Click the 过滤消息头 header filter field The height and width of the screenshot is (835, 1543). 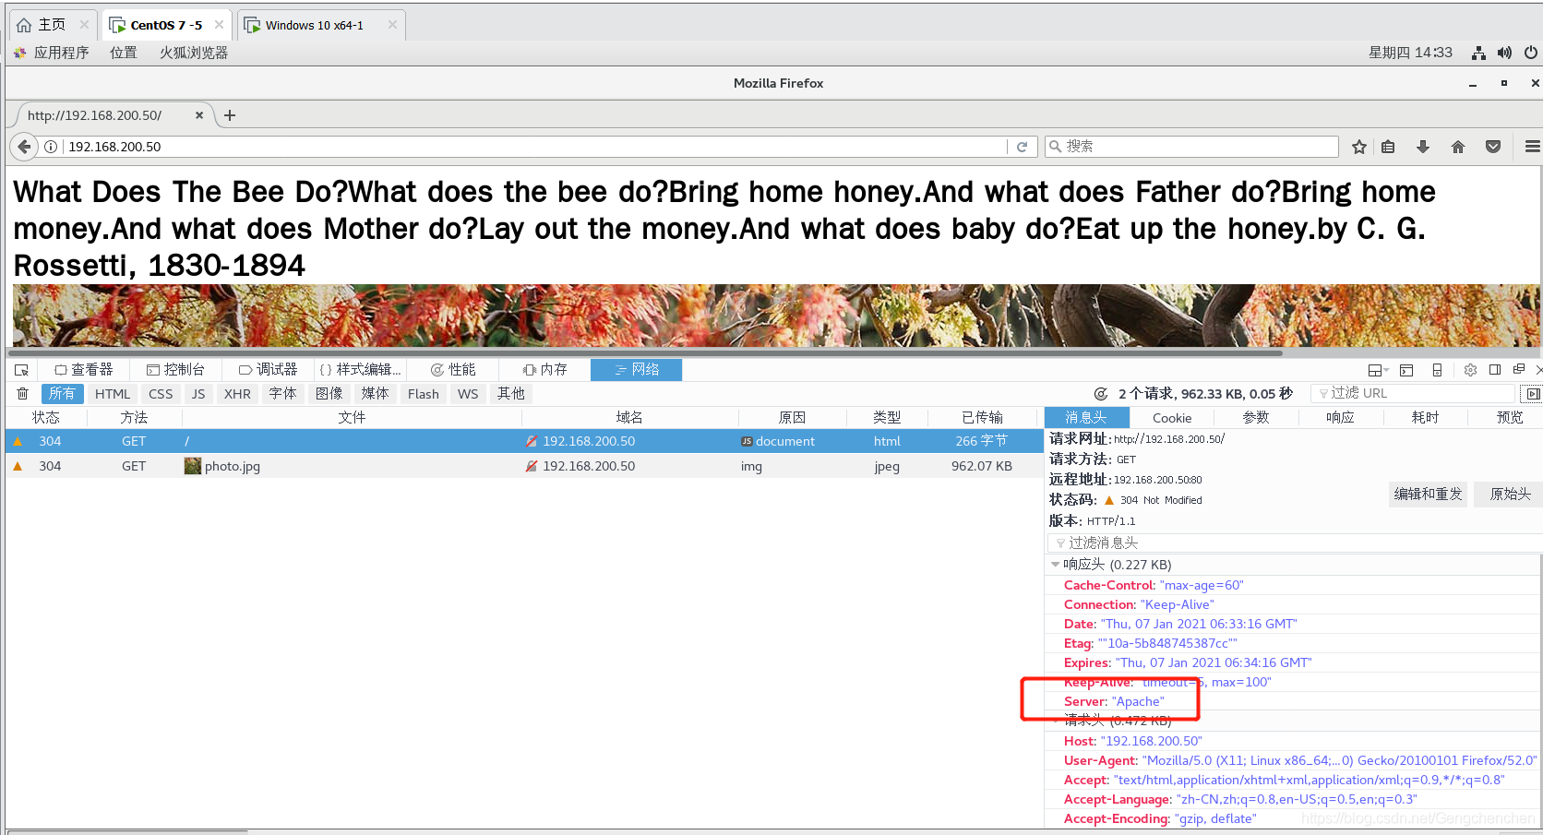[x=1292, y=543]
